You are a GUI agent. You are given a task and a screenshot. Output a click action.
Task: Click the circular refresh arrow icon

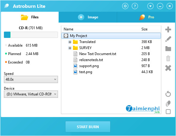168,94
